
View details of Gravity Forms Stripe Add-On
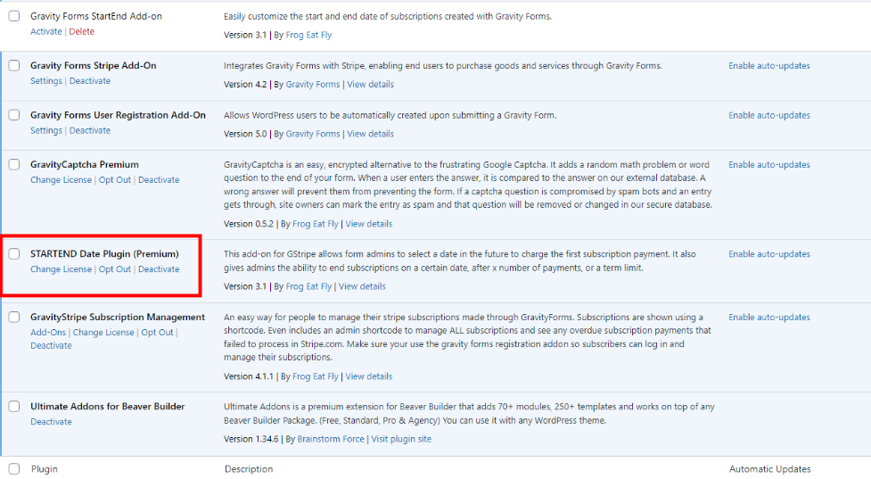tap(371, 85)
